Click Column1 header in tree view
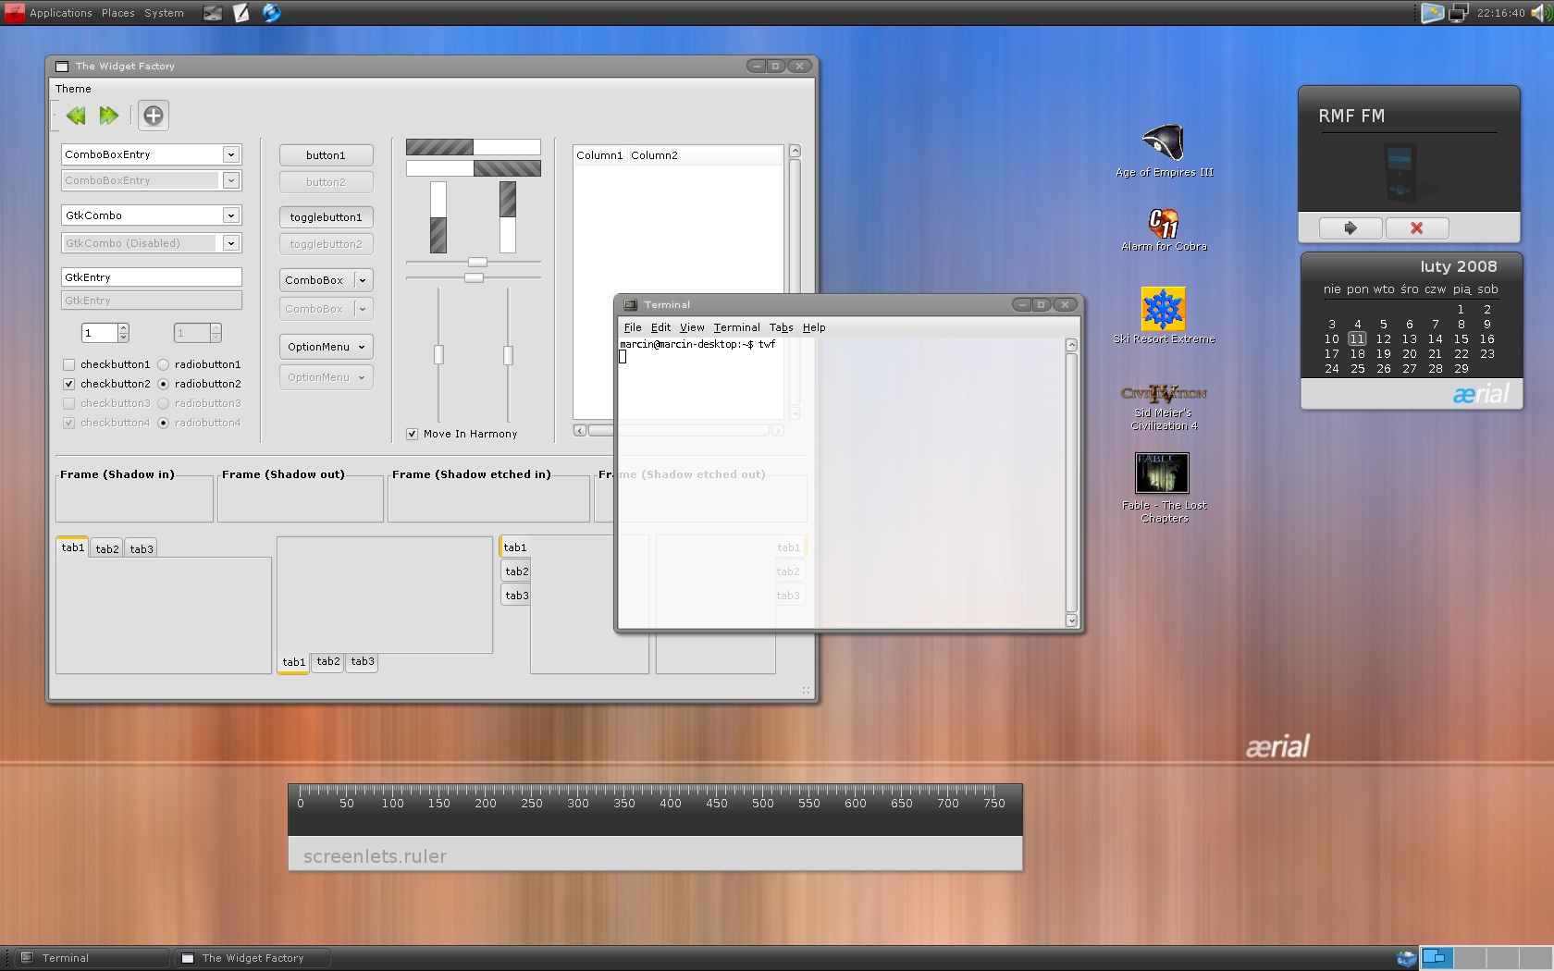This screenshot has width=1554, height=971. [599, 155]
